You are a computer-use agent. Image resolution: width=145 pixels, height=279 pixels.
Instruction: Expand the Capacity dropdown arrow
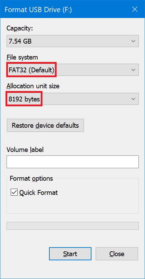133,41
